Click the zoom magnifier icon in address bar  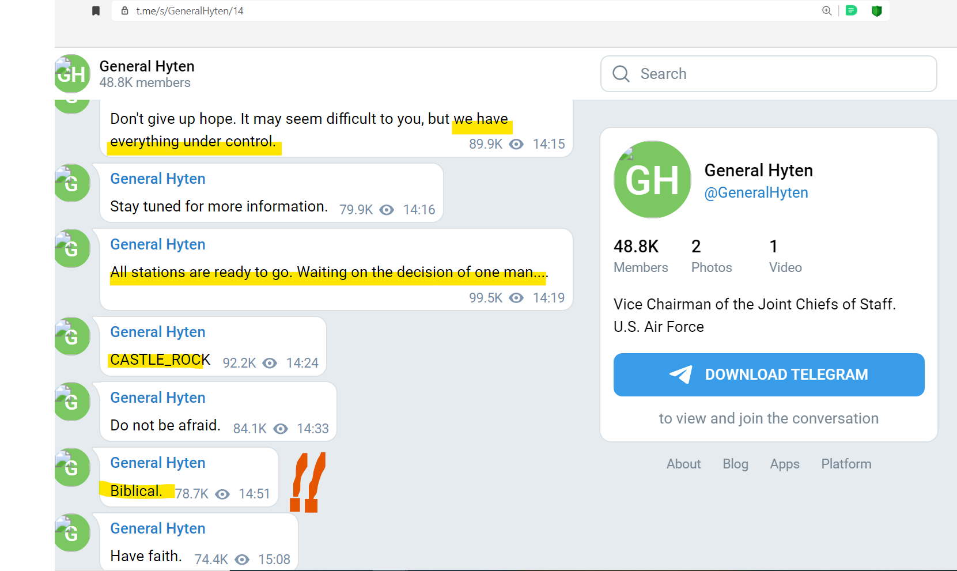(x=827, y=10)
